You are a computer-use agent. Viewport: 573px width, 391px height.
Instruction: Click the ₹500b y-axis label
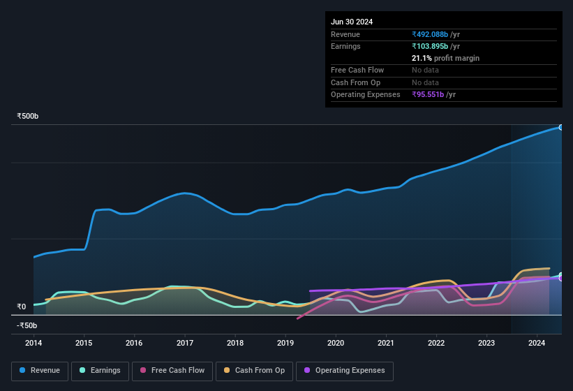[27, 116]
